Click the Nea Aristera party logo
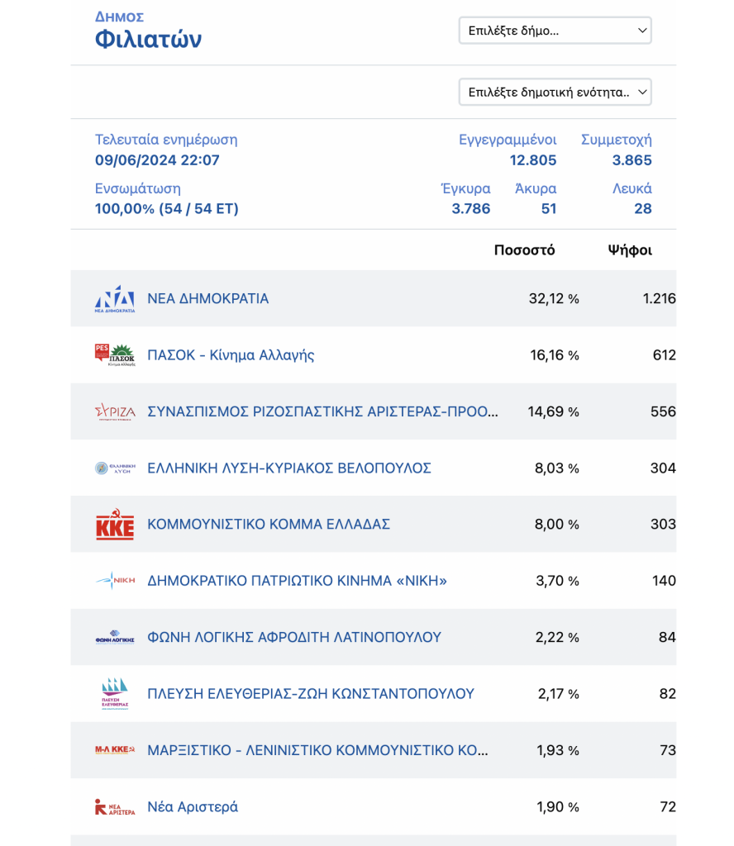The width and height of the screenshot is (734, 846). [115, 806]
